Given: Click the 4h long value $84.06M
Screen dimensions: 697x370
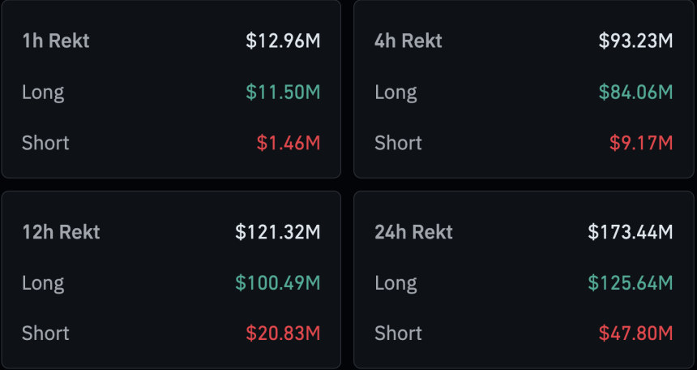Looking at the screenshot, I should pos(635,92).
